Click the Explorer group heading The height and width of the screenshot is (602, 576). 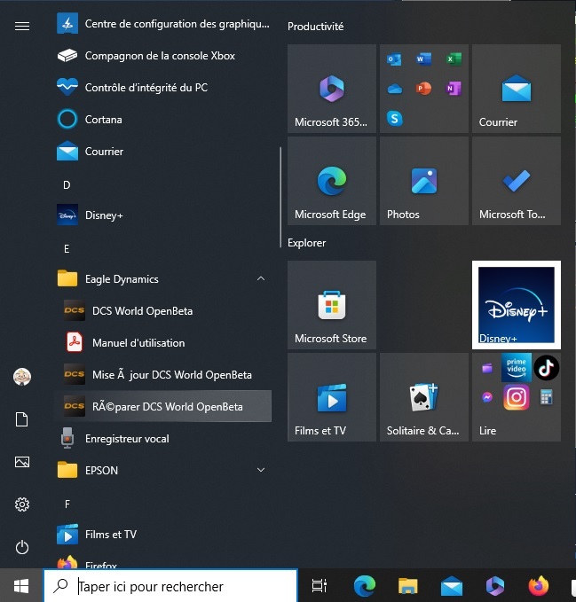click(306, 243)
